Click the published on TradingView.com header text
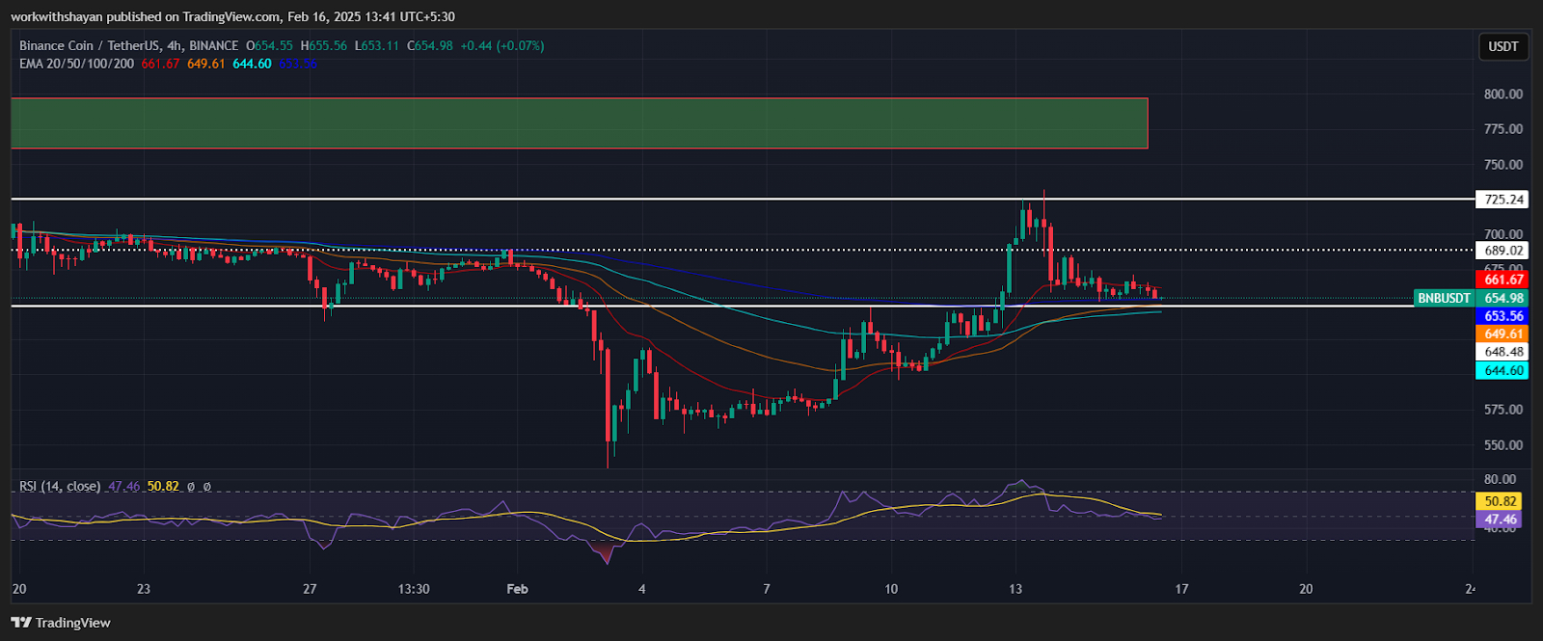 click(232, 16)
